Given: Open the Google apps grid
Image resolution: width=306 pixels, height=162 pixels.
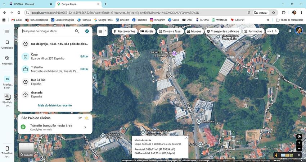Looking at the screenshot, I should point(289,30).
